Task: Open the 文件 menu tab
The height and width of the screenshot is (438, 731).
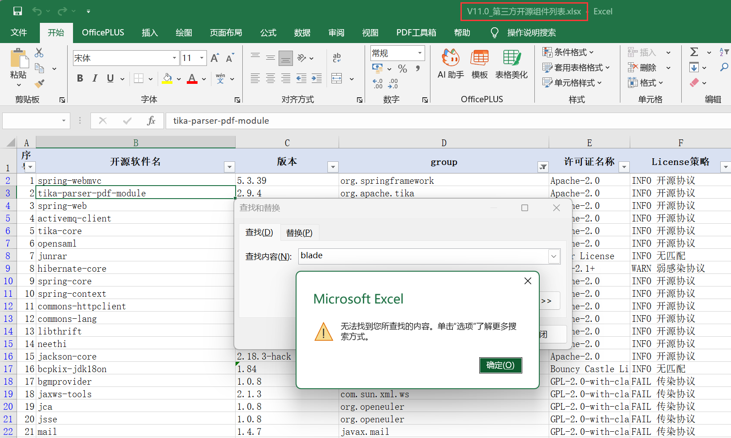Action: [x=19, y=33]
